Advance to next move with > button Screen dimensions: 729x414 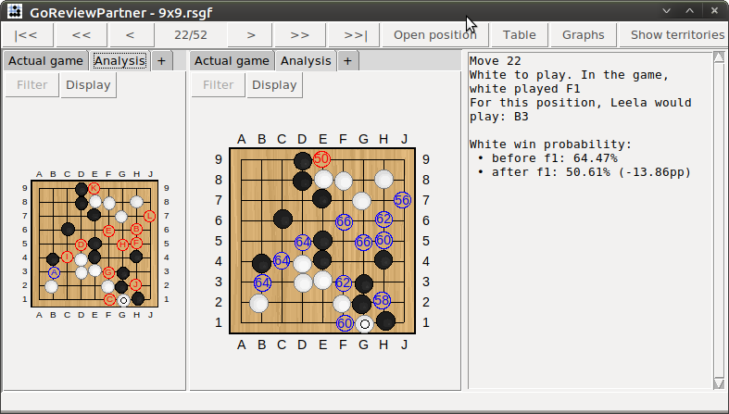coord(251,35)
